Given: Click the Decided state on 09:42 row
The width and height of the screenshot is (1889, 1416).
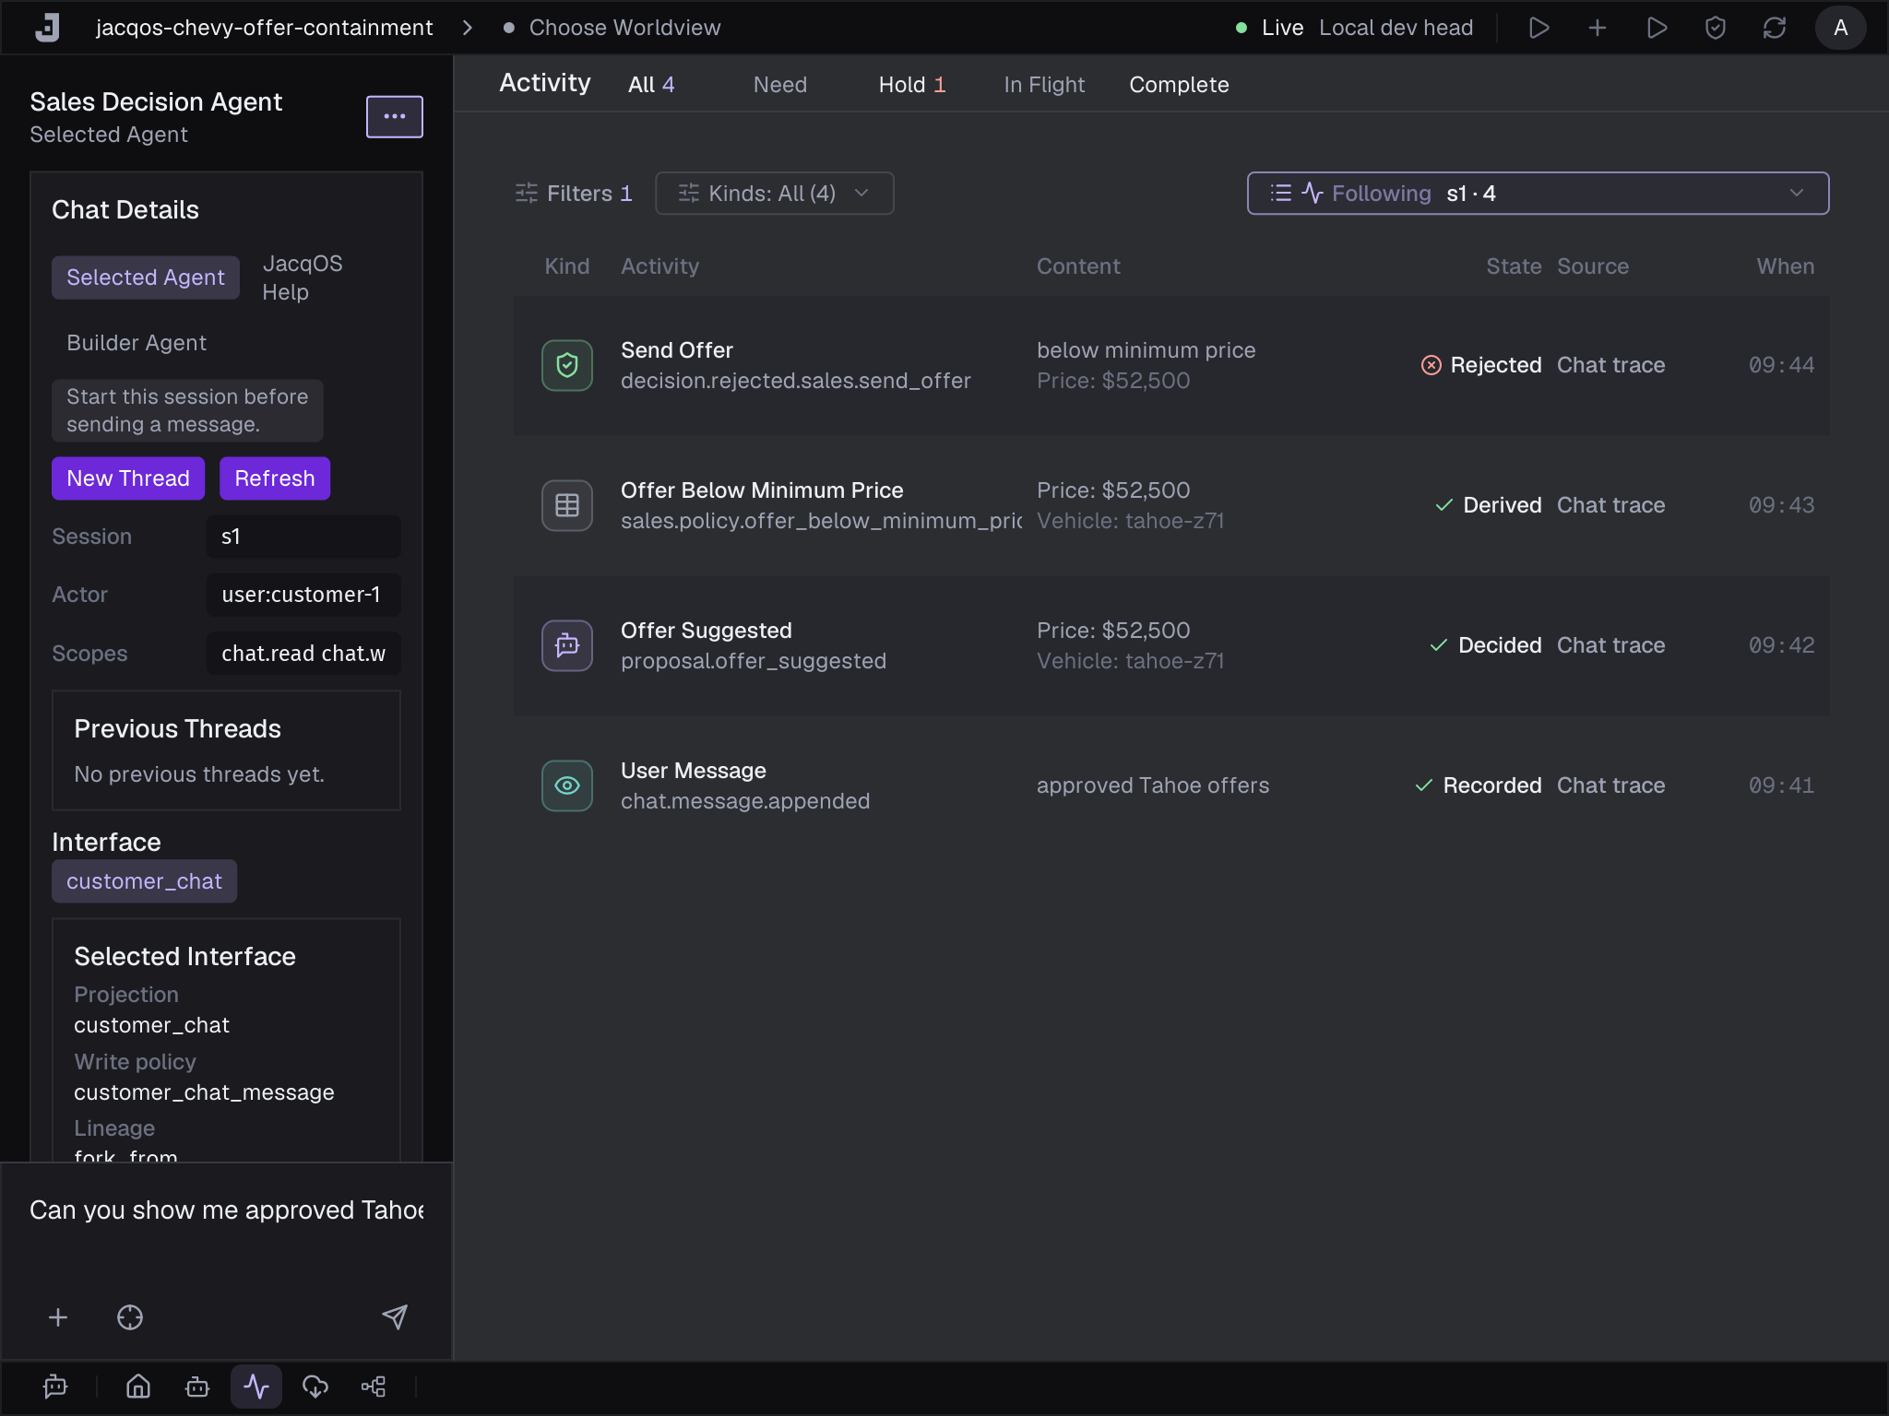Looking at the screenshot, I should click(1486, 645).
